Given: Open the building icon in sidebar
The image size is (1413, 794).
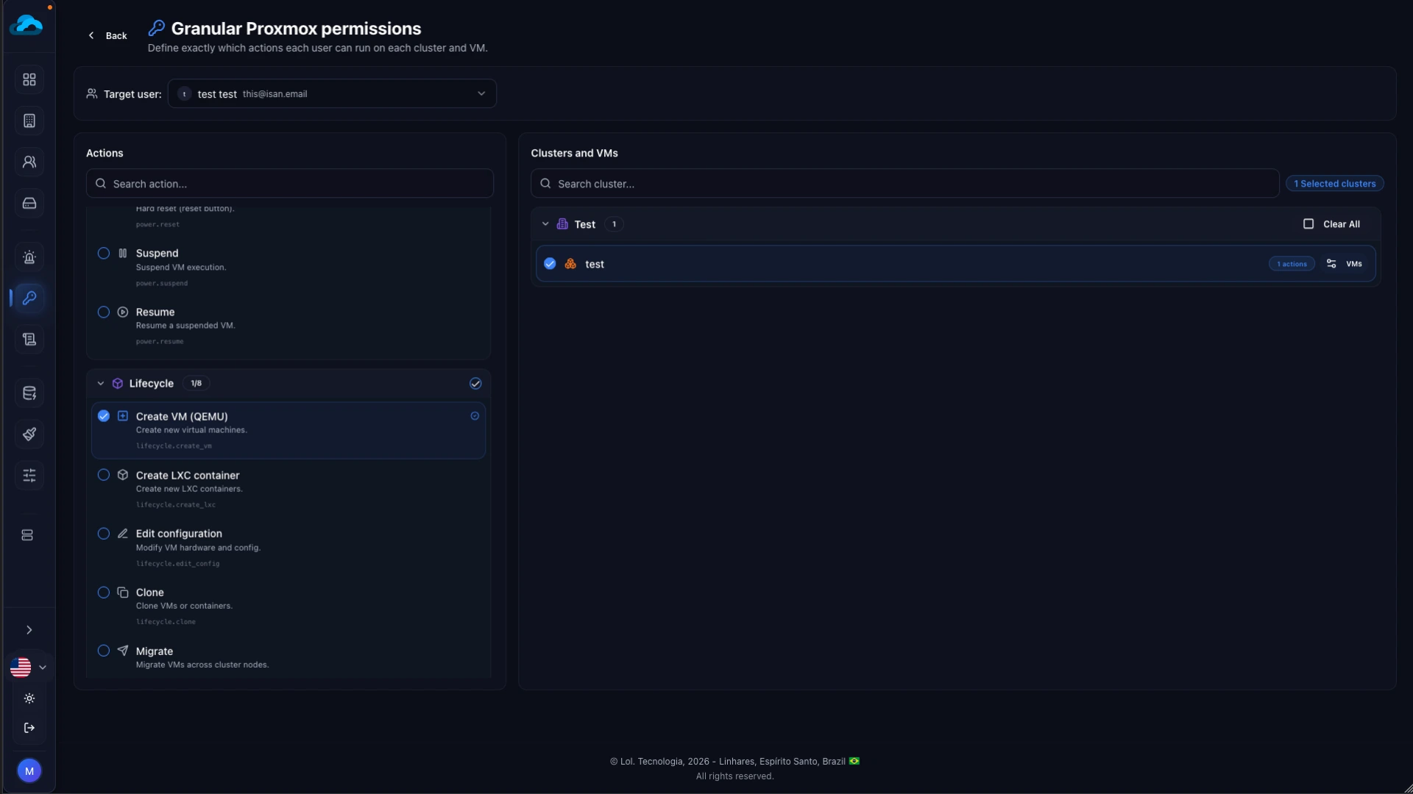Looking at the screenshot, I should (29, 121).
